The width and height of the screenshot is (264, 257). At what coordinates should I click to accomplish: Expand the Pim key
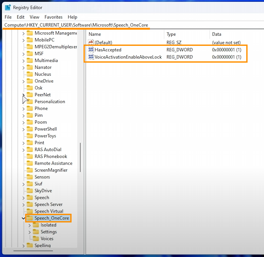coord(24,116)
